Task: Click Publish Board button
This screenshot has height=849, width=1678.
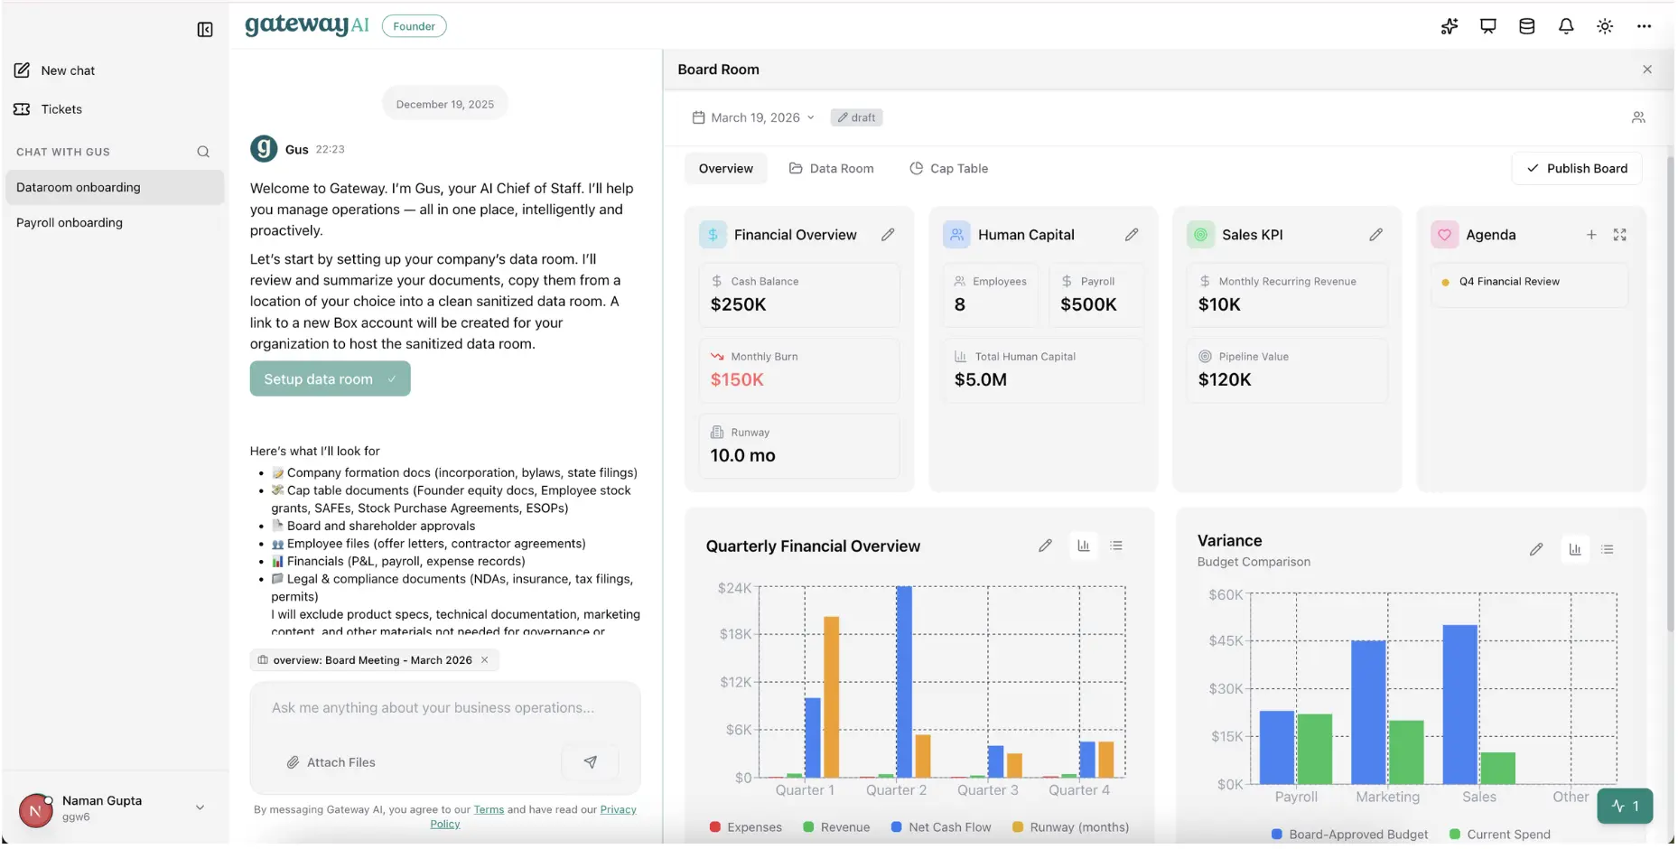Action: pyautogui.click(x=1577, y=169)
